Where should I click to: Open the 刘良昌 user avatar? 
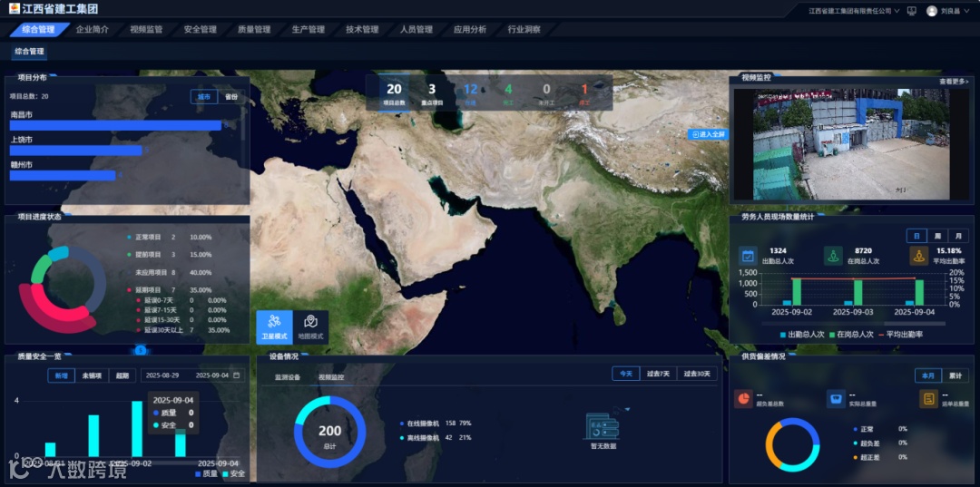tap(932, 11)
